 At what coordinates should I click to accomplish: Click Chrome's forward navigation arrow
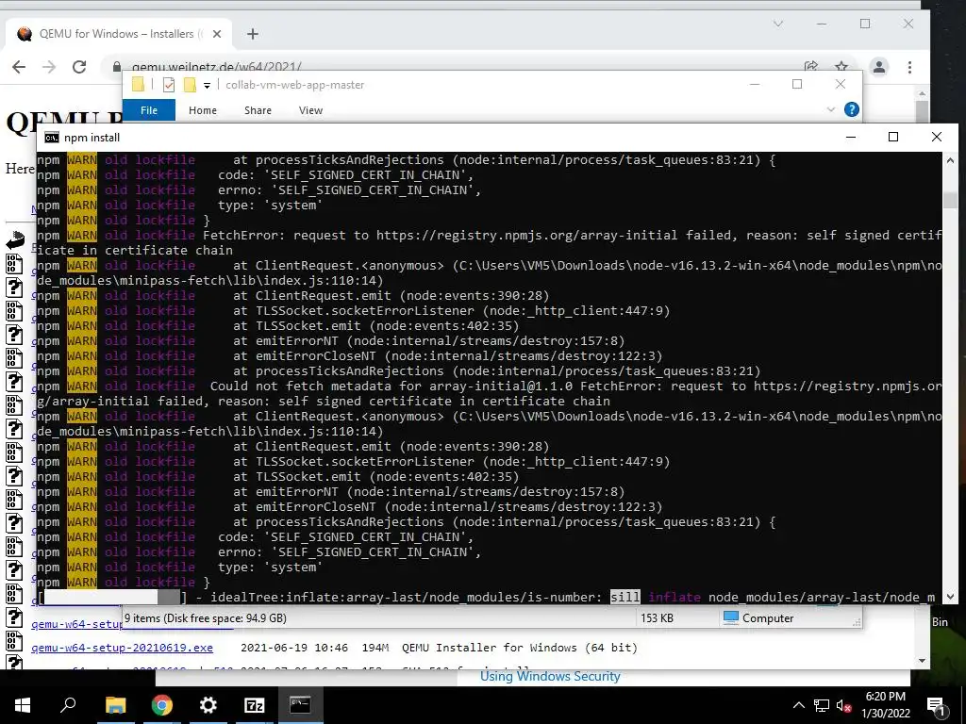click(49, 67)
